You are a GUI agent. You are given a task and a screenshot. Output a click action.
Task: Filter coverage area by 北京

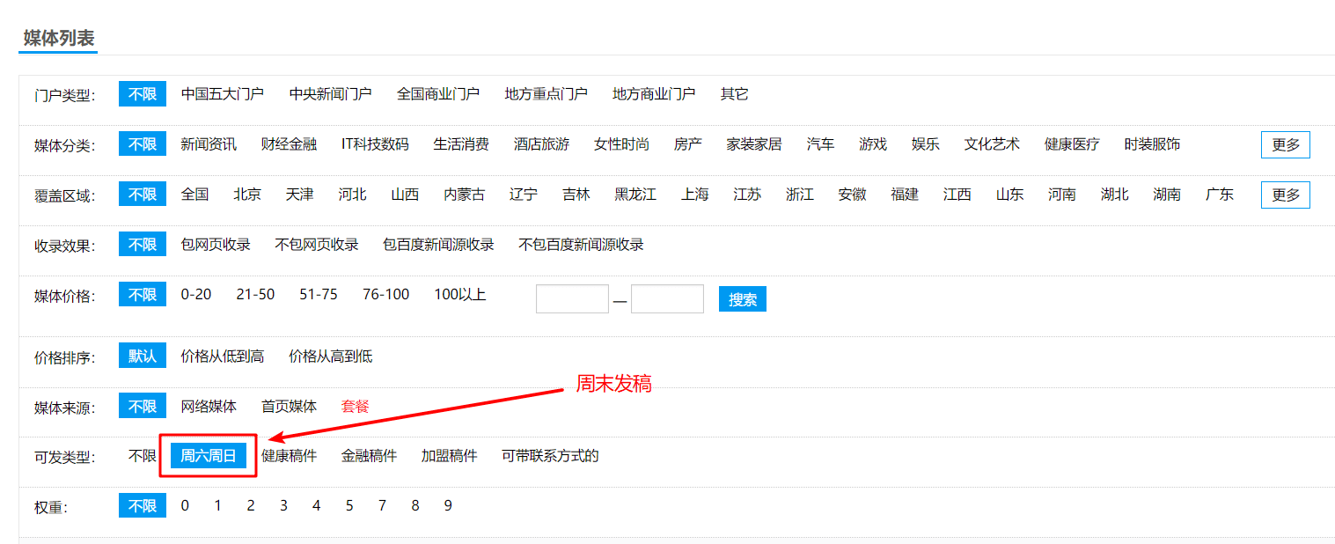[x=247, y=195]
